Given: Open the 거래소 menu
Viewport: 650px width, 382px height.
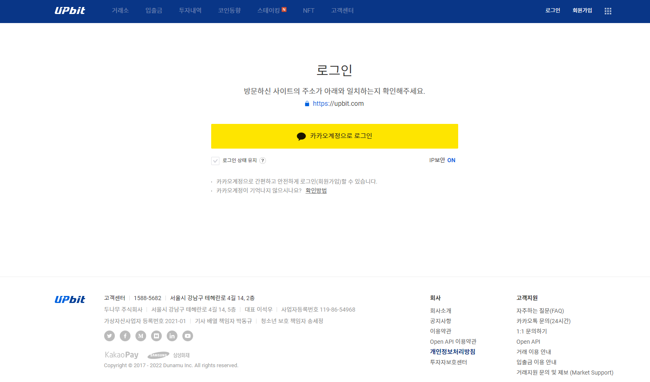Looking at the screenshot, I should point(120,11).
